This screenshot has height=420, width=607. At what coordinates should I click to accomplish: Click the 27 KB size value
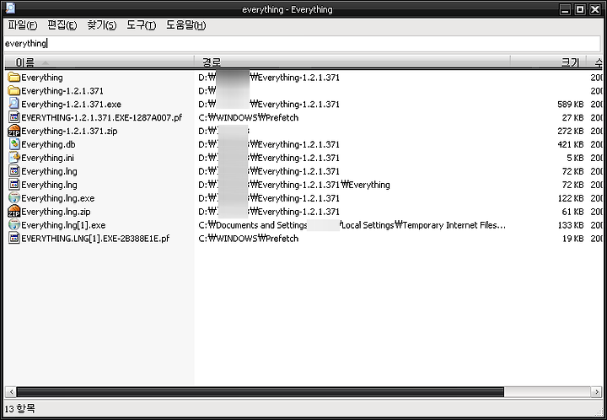pos(572,118)
